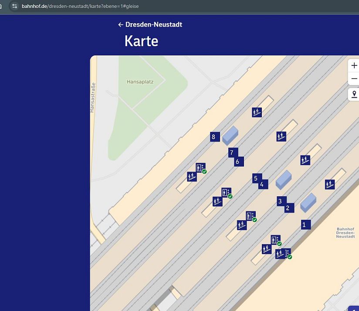Click the blue building beside track 8

230,135
